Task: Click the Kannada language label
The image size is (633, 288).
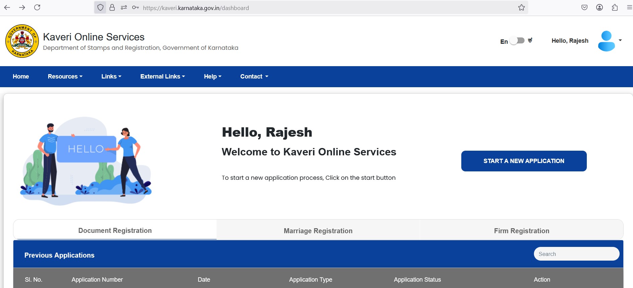Action: (530, 40)
